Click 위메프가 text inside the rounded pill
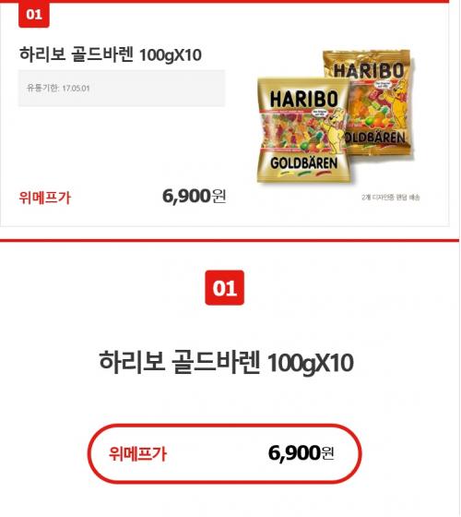The image size is (461, 517). click(137, 453)
